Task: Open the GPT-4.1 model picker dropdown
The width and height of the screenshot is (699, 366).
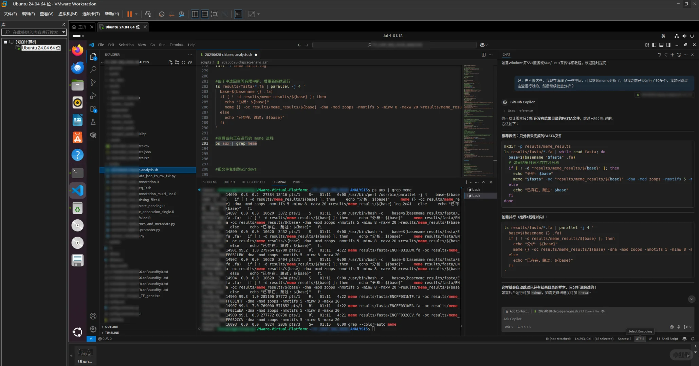Action: [524, 327]
